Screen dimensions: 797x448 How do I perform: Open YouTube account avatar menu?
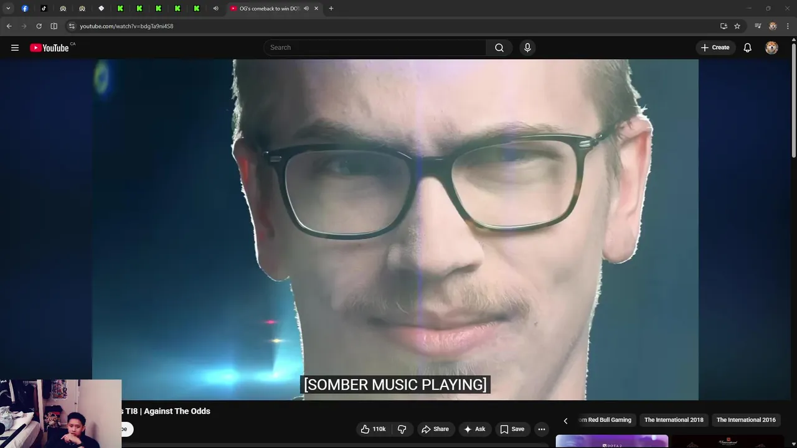[x=771, y=48]
